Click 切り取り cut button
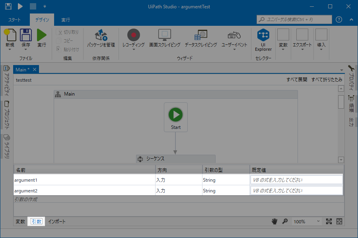This screenshot has width=358, height=238. coord(68,32)
